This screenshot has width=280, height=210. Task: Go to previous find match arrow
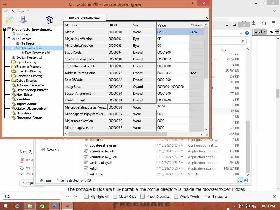coord(68,196)
